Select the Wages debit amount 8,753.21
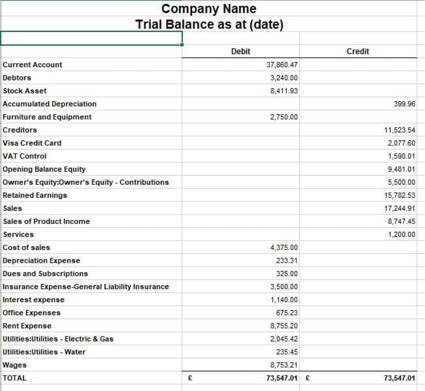The image size is (425, 391). click(x=284, y=365)
